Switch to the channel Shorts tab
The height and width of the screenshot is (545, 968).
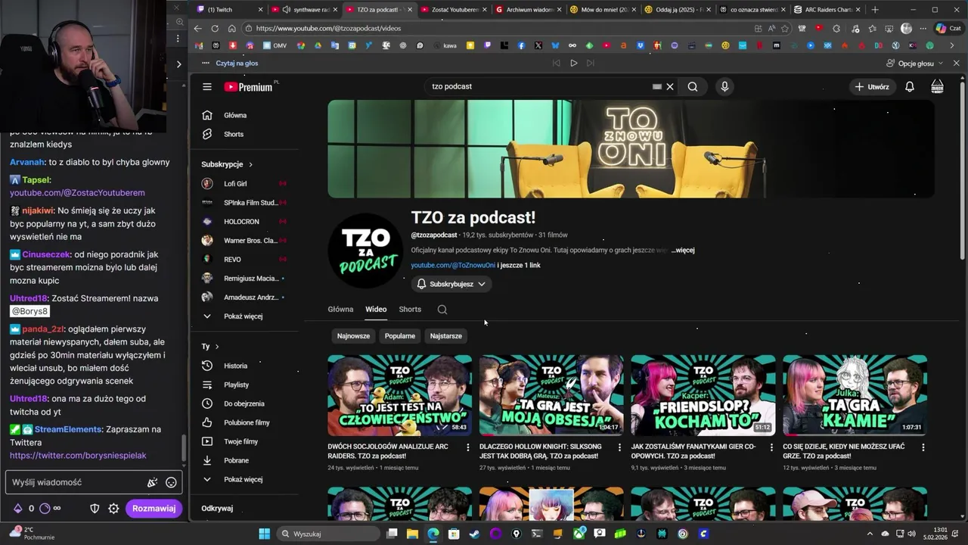[x=410, y=309]
